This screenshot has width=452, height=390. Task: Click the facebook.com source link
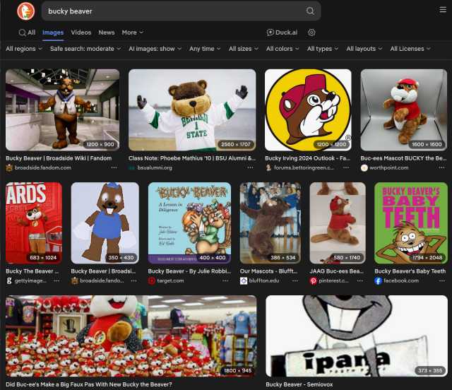point(401,280)
